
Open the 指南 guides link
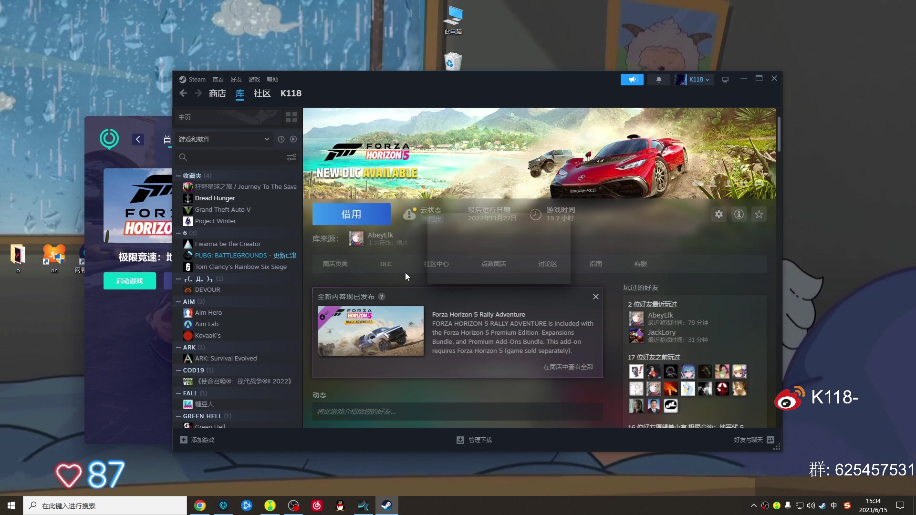pyautogui.click(x=595, y=264)
